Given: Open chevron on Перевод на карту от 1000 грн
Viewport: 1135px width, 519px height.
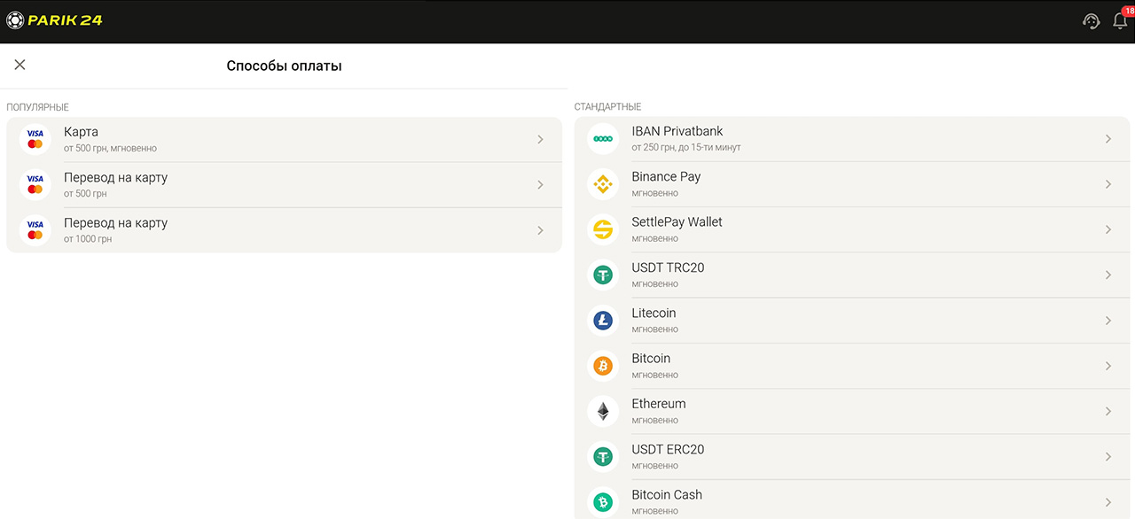Looking at the screenshot, I should point(540,230).
